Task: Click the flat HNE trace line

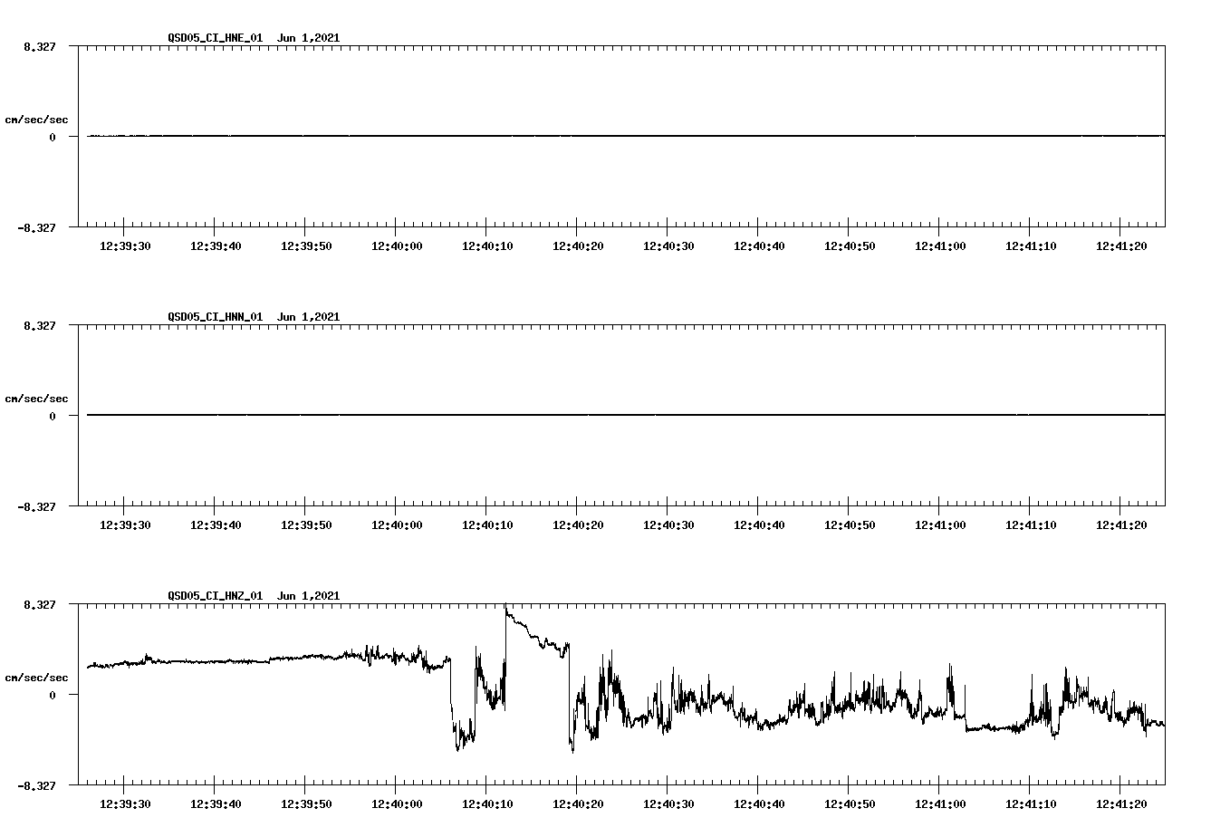Action: point(626,136)
